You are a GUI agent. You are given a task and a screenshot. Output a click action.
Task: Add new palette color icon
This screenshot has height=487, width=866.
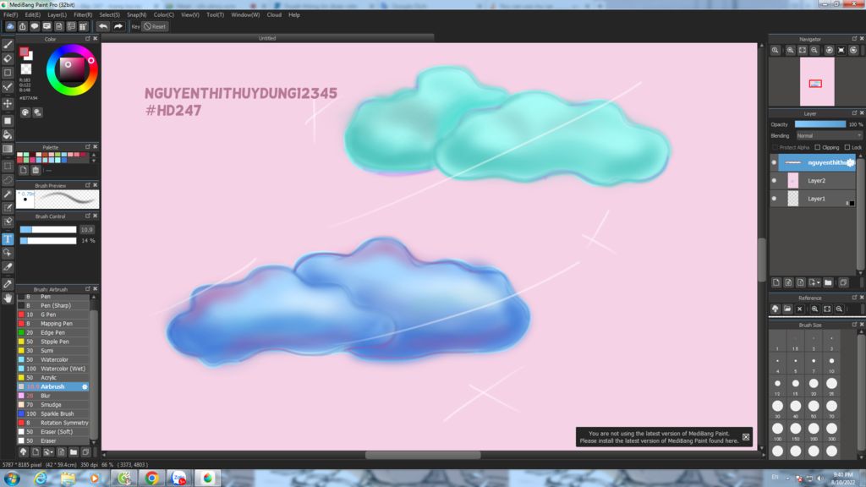[x=23, y=170]
